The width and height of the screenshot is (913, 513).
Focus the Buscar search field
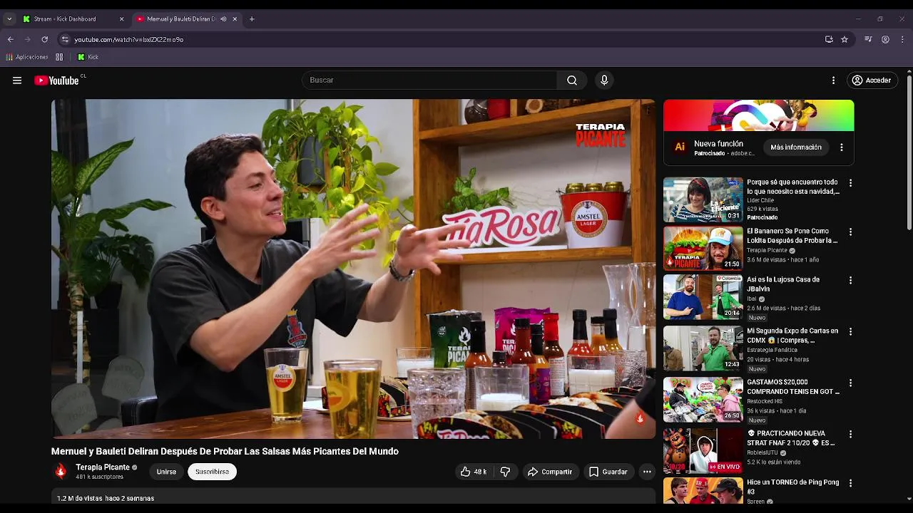click(x=429, y=81)
